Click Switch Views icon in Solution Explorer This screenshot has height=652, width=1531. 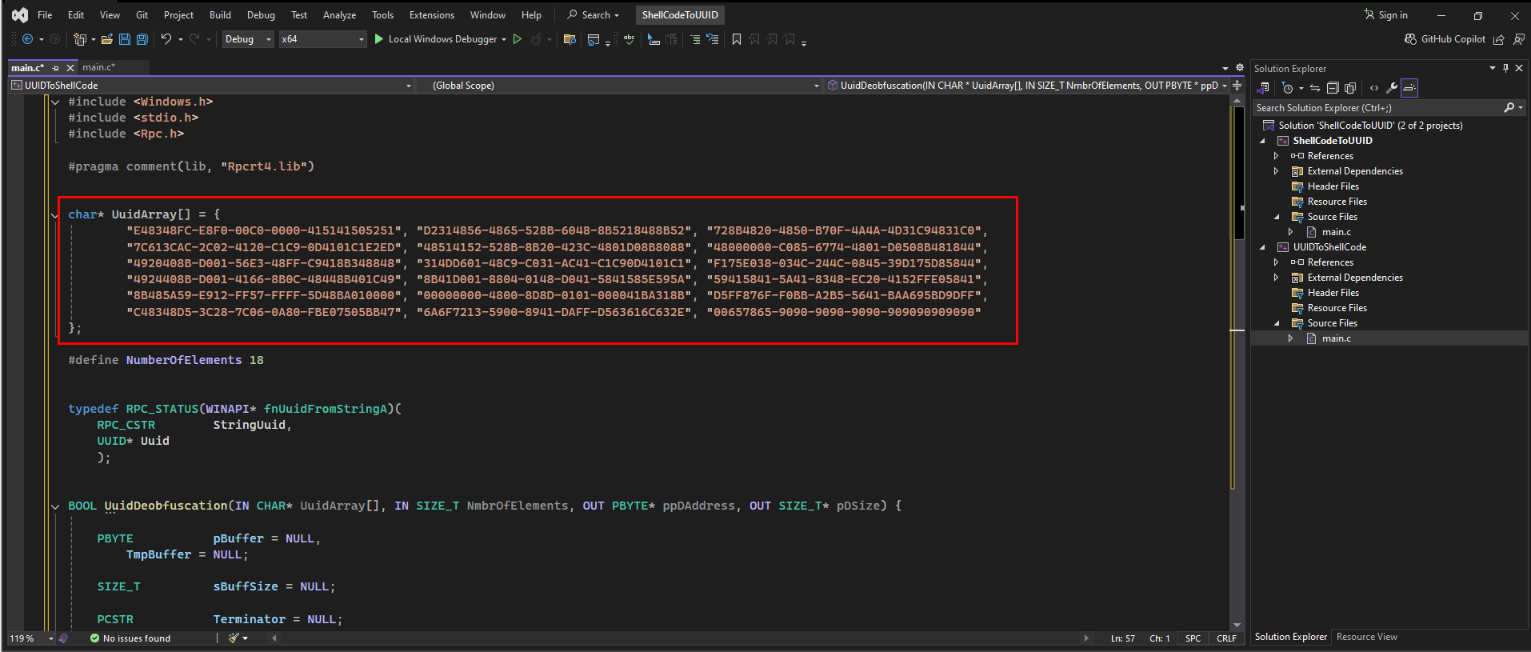tap(1265, 88)
